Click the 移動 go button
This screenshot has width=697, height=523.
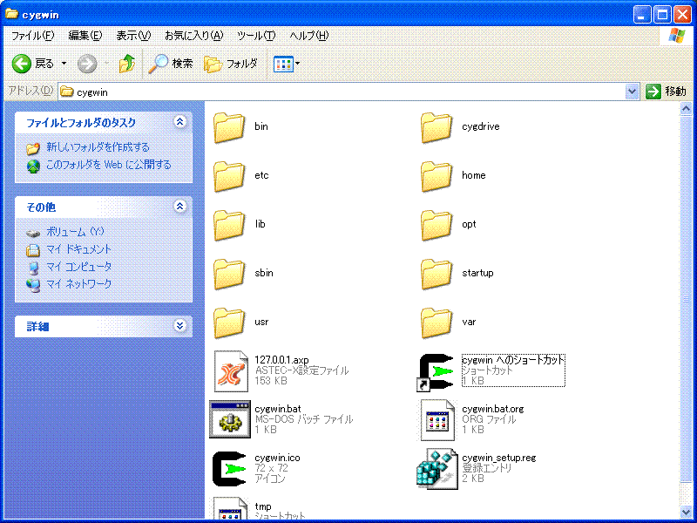click(667, 92)
